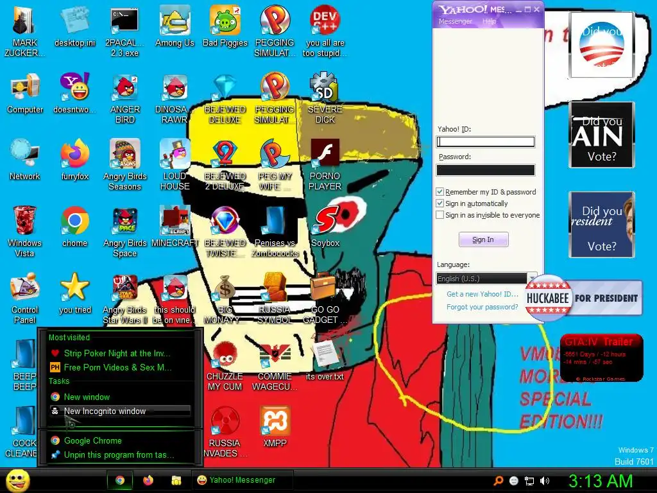Open the file explorer taskbar icon
The width and height of the screenshot is (657, 493).
176,480
